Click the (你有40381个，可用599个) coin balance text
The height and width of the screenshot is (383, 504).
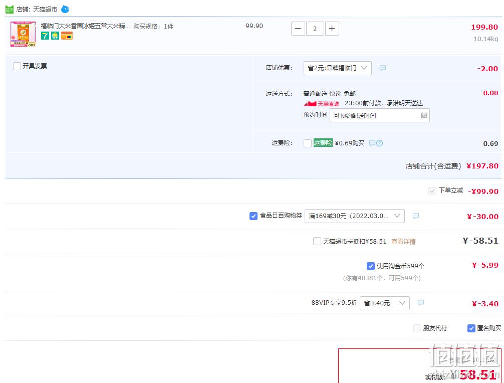pos(382,278)
